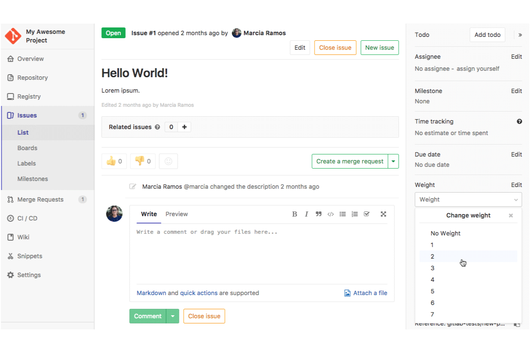Viewport: 530px width, 353px height.
Task: Click the Snippets scissors icon
Action: point(11,256)
